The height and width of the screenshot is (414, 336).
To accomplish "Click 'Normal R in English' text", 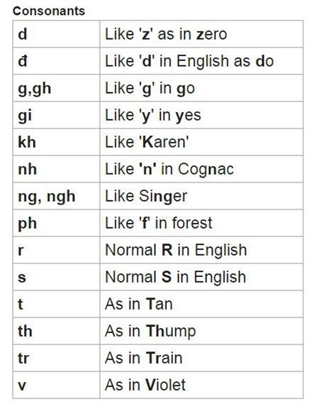I will click(176, 250).
